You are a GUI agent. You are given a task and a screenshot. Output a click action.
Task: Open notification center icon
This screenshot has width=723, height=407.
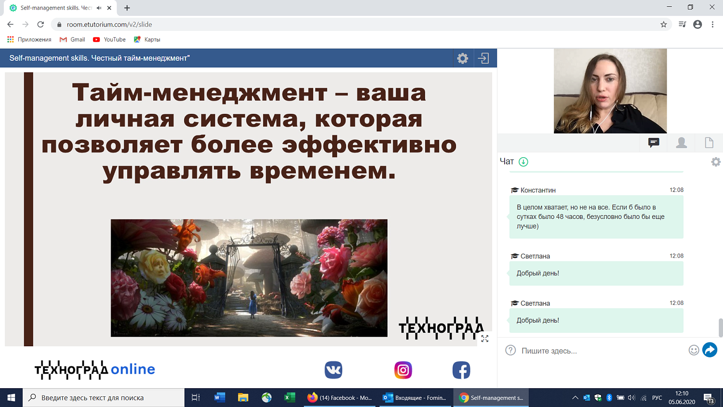(x=708, y=398)
